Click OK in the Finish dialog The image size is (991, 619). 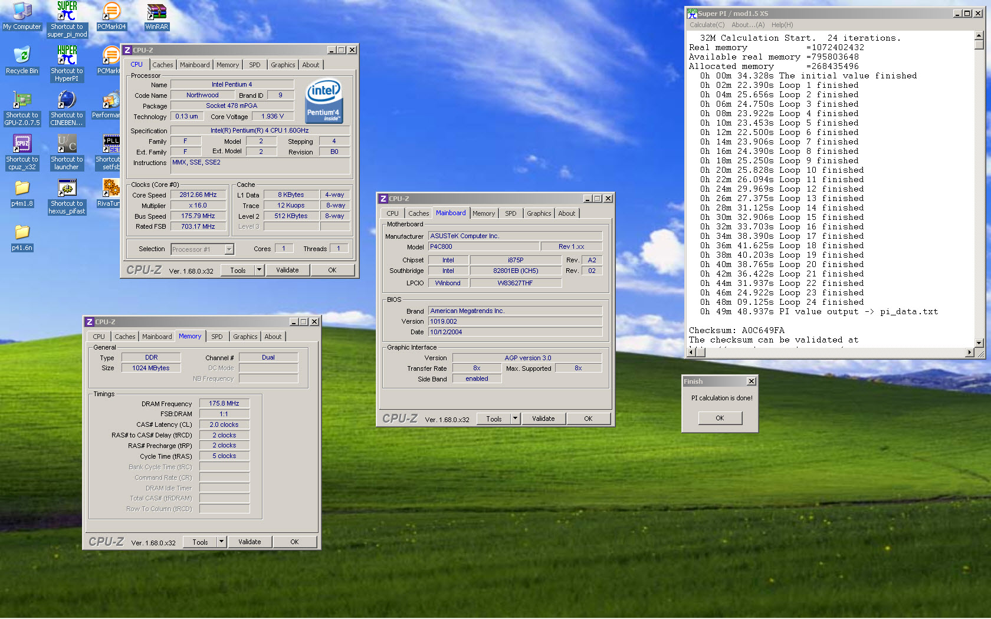[720, 418]
